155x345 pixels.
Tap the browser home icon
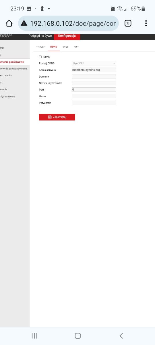coord(9,23)
